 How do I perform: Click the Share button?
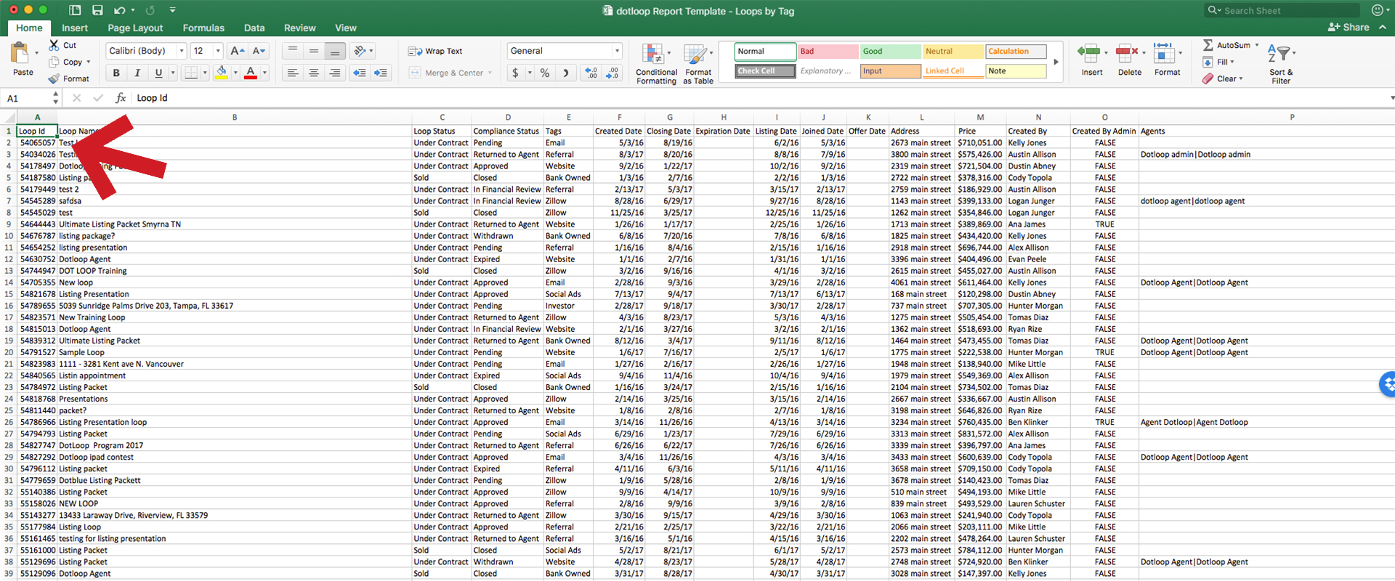[1348, 28]
